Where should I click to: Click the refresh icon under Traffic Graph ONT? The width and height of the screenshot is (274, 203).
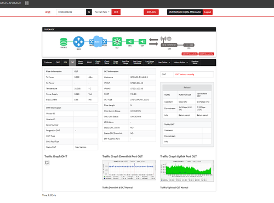(47, 162)
